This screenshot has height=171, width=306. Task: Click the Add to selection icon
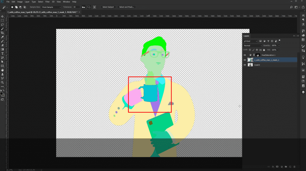coord(16,7)
